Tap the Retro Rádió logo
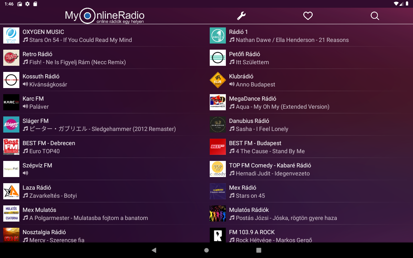 pos(11,58)
